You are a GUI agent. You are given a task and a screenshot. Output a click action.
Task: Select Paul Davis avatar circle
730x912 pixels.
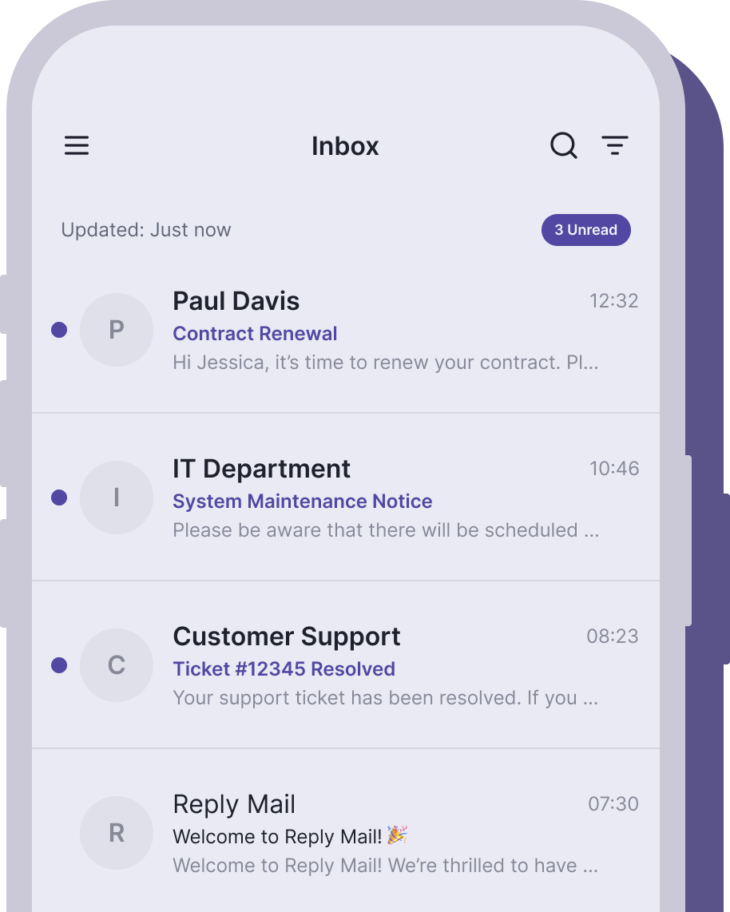117,330
